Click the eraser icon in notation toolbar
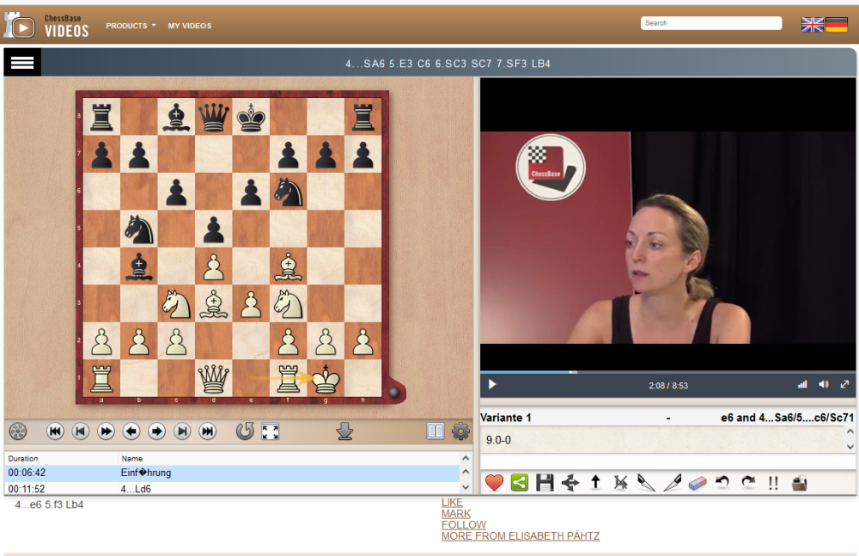 [698, 483]
